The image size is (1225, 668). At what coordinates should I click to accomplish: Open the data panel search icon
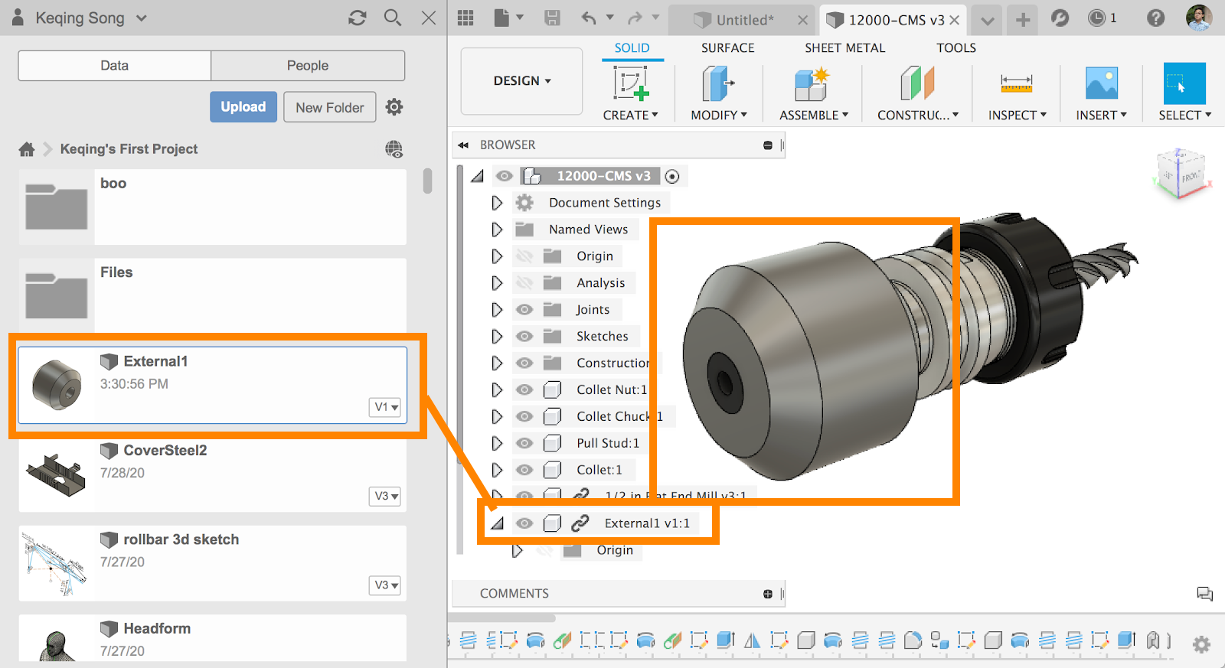tap(393, 18)
